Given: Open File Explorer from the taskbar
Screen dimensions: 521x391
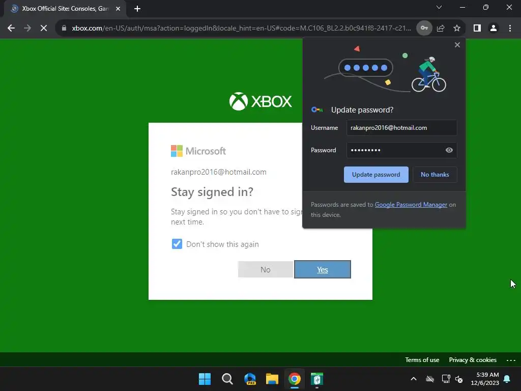Looking at the screenshot, I should pyautogui.click(x=272, y=379).
